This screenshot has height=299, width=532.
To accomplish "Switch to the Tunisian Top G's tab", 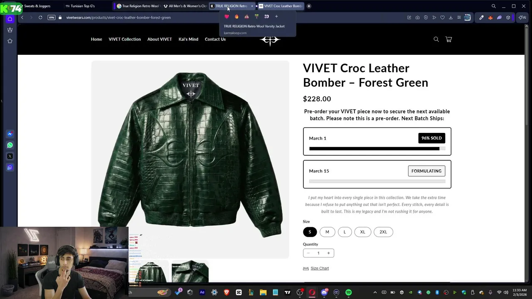I will point(82,6).
